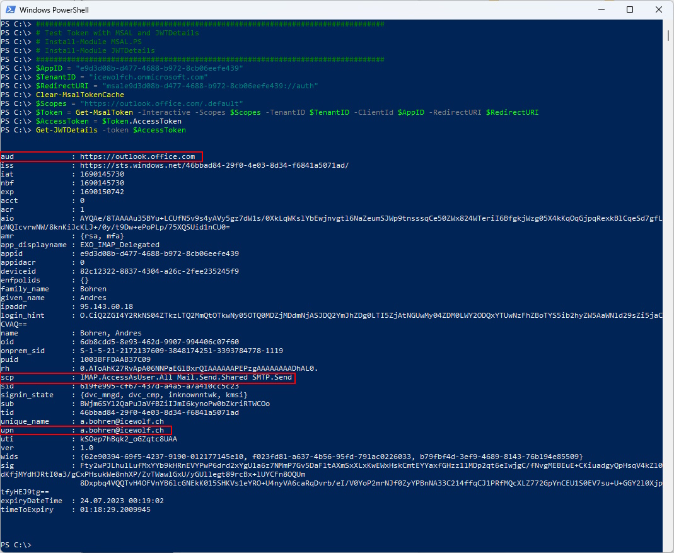Viewport: 674px width, 553px height.
Task: Click the family_name value Bohren
Action: click(93, 289)
